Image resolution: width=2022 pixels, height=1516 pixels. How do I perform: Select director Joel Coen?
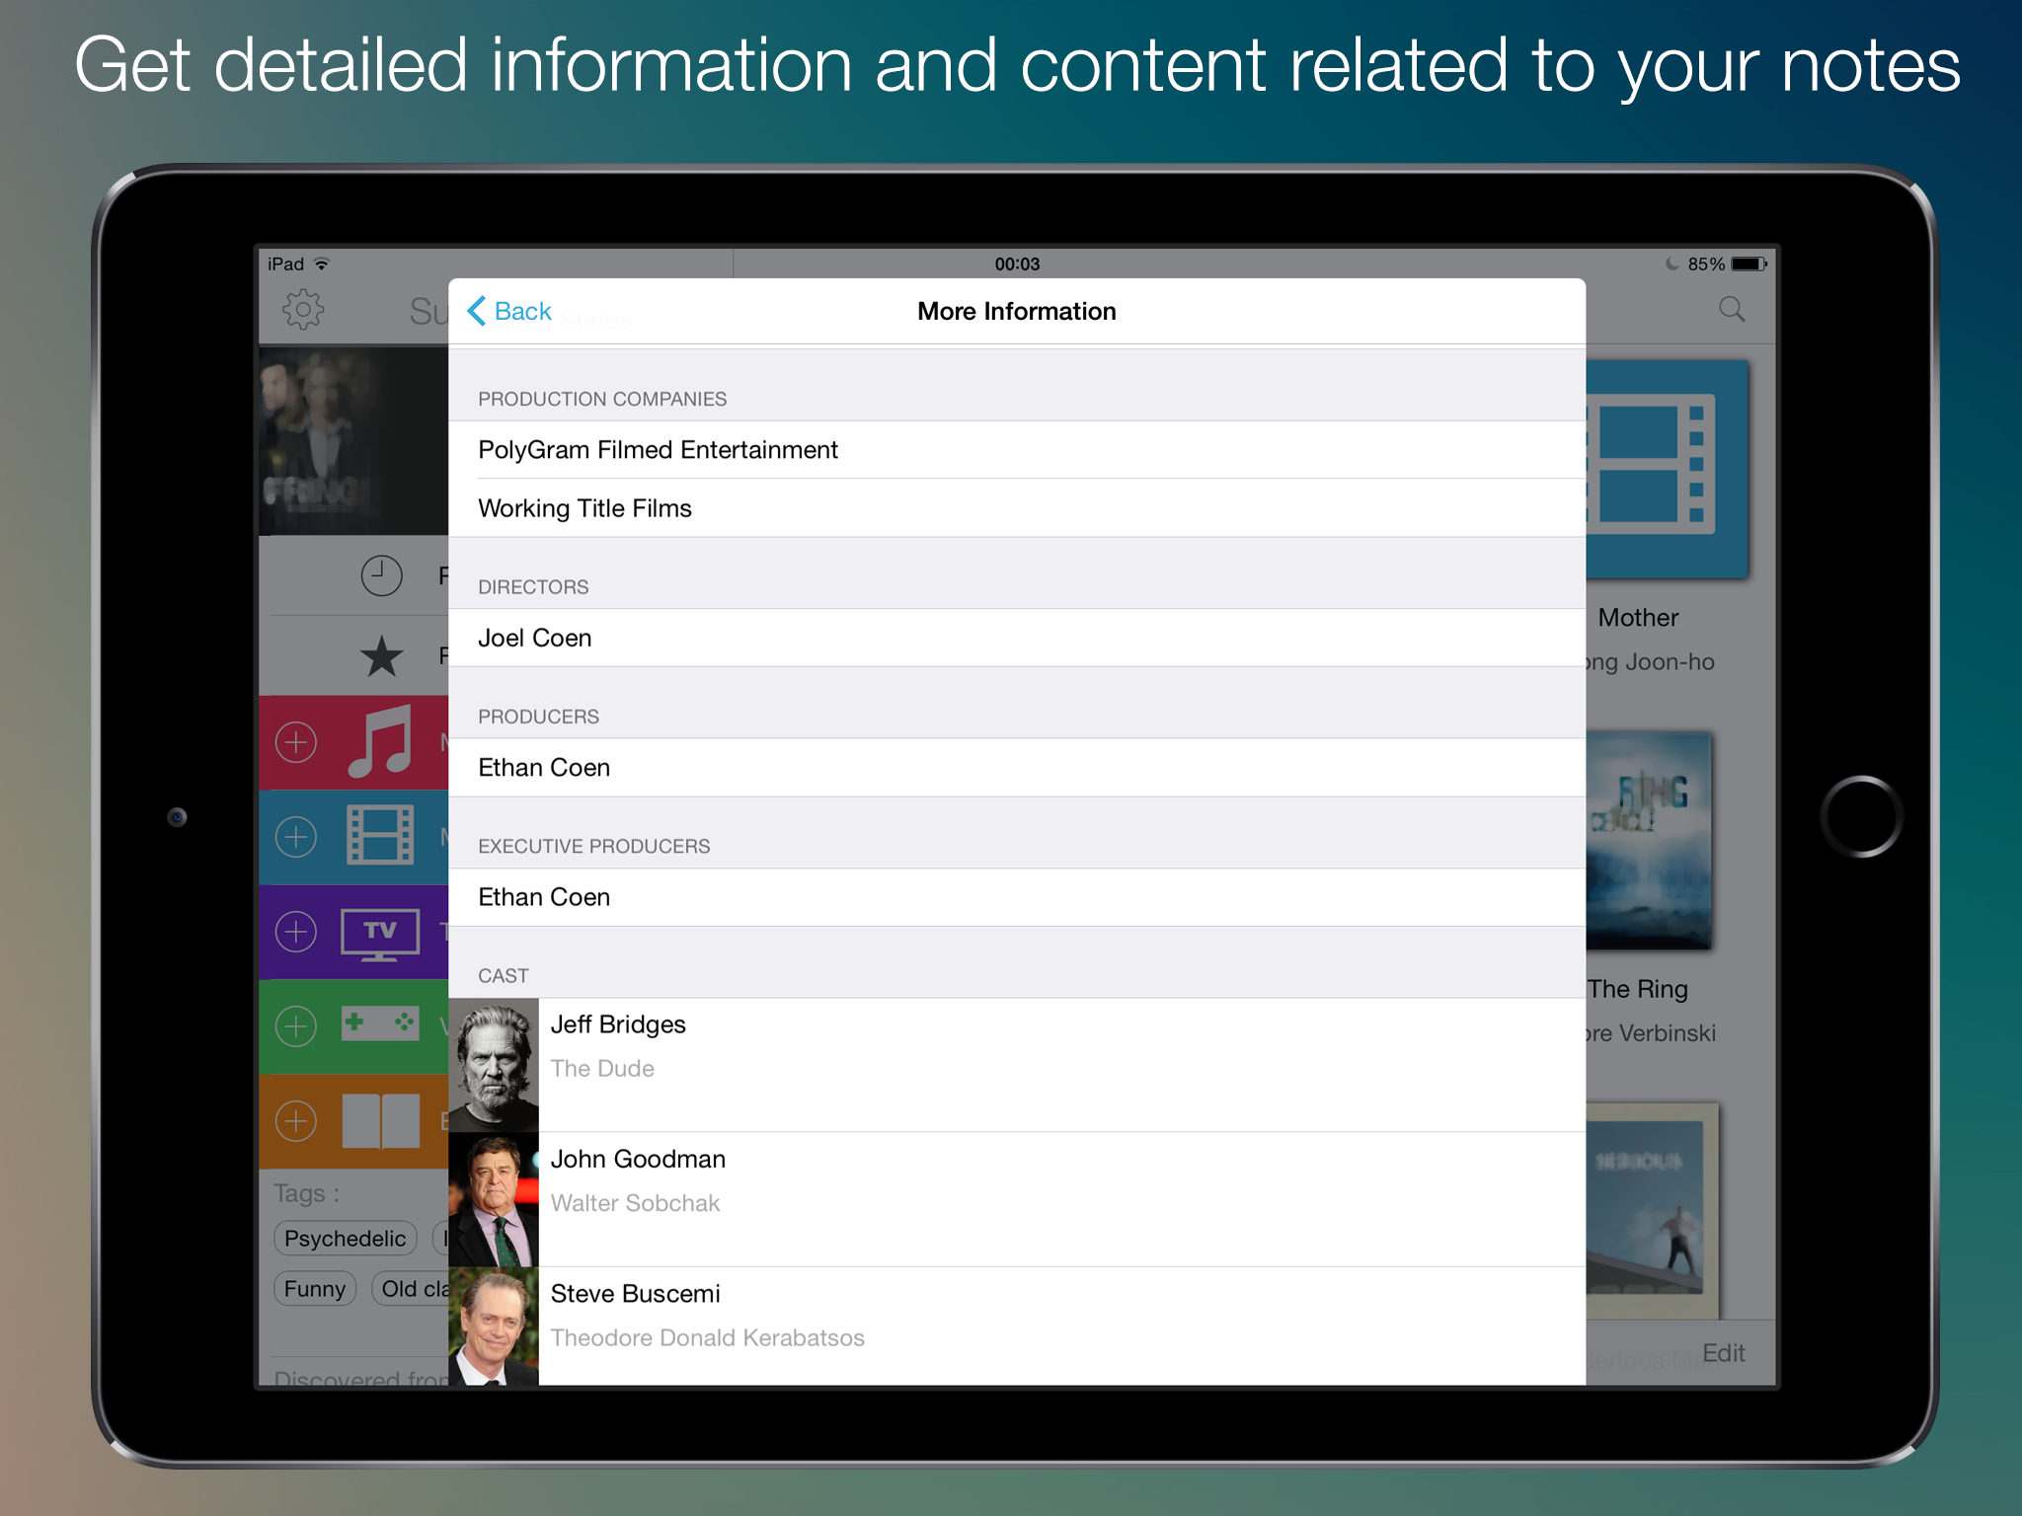click(x=1017, y=638)
